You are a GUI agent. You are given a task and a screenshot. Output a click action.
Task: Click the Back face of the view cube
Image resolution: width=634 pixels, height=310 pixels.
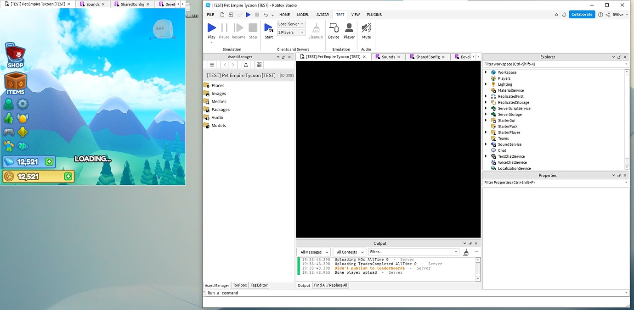tap(160, 29)
